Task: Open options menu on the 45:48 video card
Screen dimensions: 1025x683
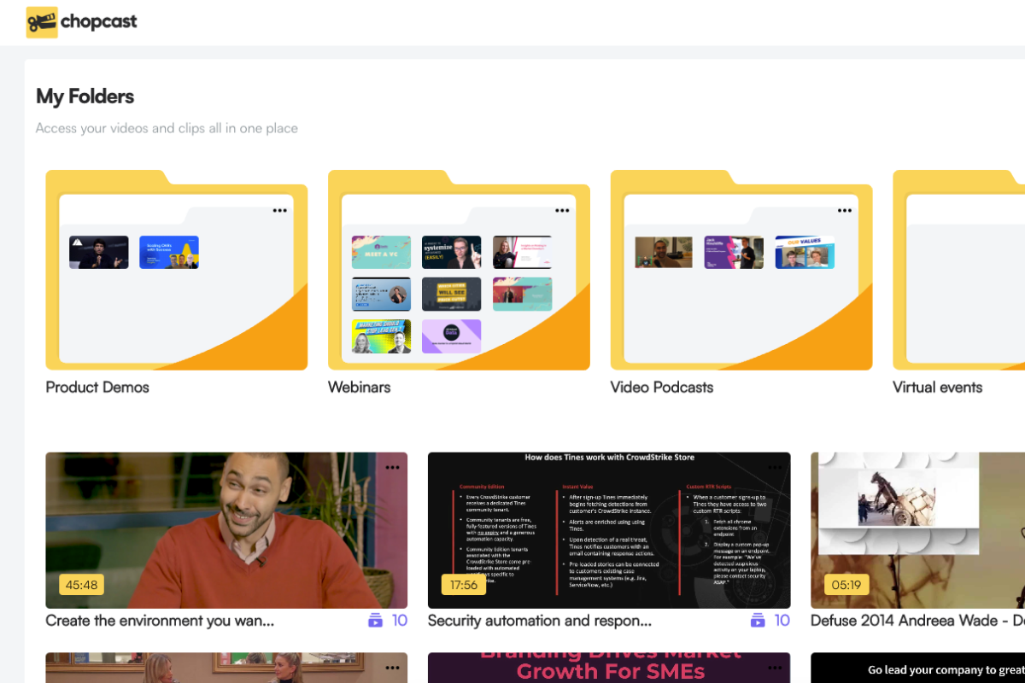Action: coord(392,467)
